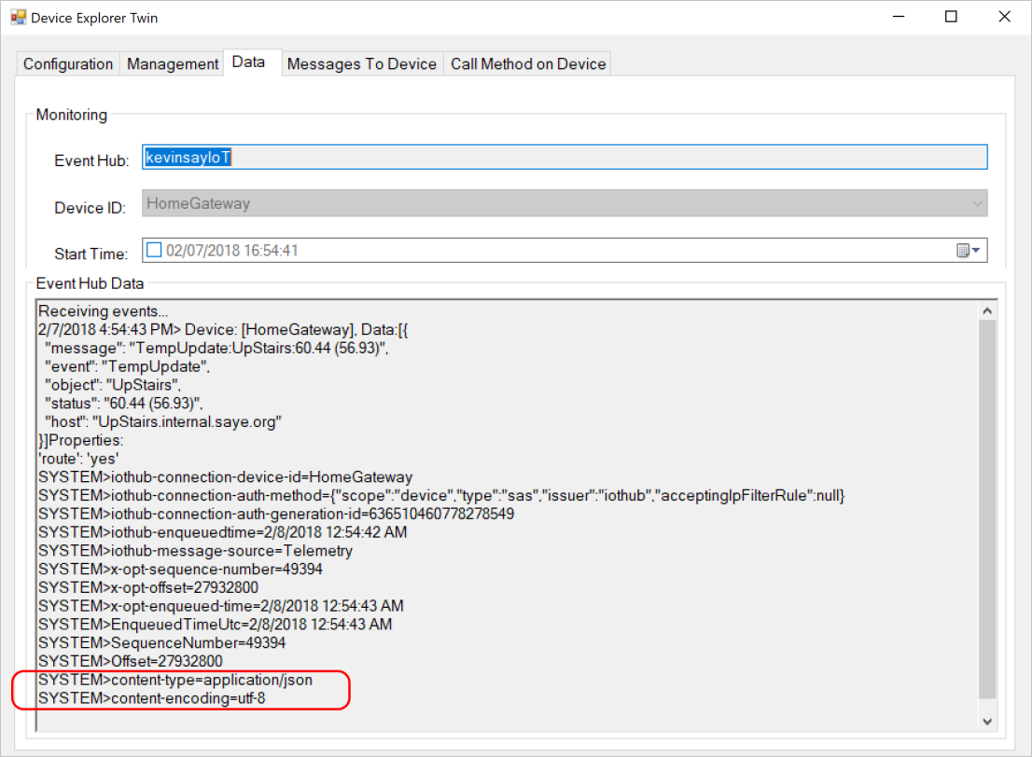The width and height of the screenshot is (1032, 757).
Task: Click the iothub-connection-auth-generation-id line
Action: 276,514
